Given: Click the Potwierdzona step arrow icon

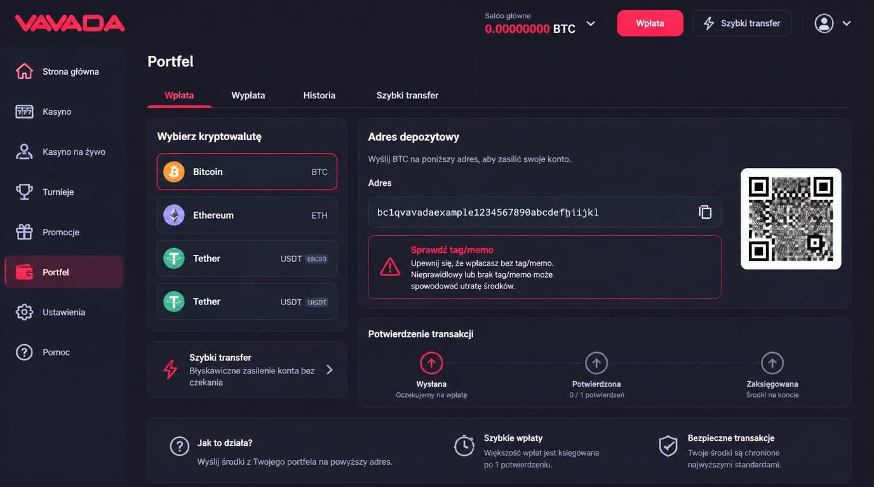Looking at the screenshot, I should [596, 363].
